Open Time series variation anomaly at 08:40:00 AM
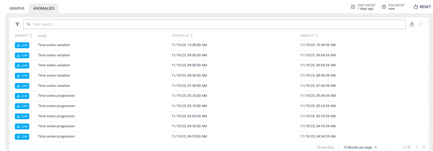Screen dimensions: 433x151 pos(54,75)
